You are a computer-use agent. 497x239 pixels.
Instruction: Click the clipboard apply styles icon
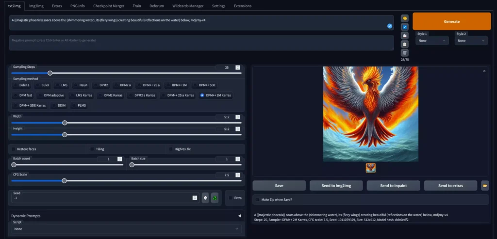pyautogui.click(x=405, y=44)
